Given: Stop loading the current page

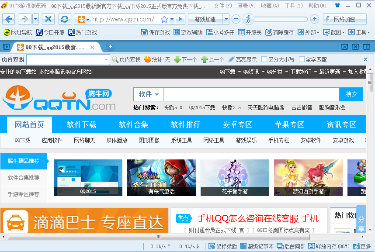Looking at the screenshot, I should 49,19.
